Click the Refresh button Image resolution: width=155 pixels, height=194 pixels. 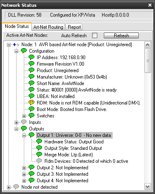click(121, 36)
